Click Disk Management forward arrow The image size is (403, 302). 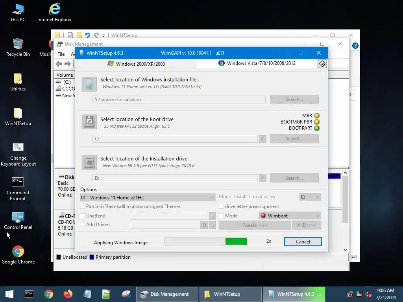68,64
